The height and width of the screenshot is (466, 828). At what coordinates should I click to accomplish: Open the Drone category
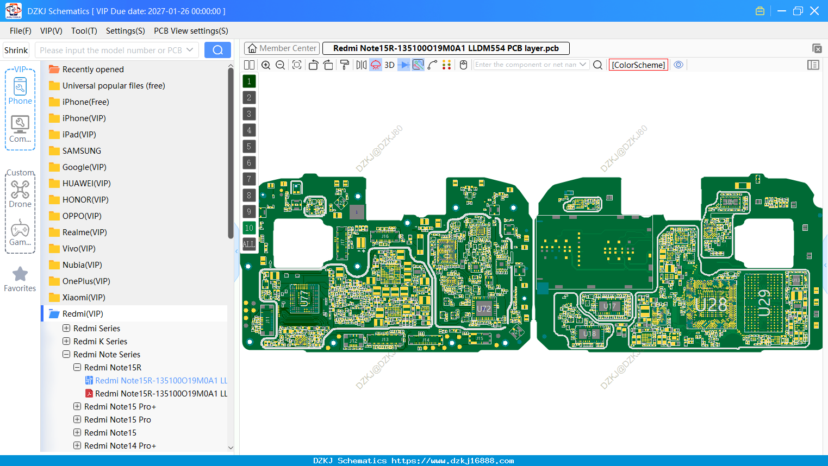(x=20, y=194)
